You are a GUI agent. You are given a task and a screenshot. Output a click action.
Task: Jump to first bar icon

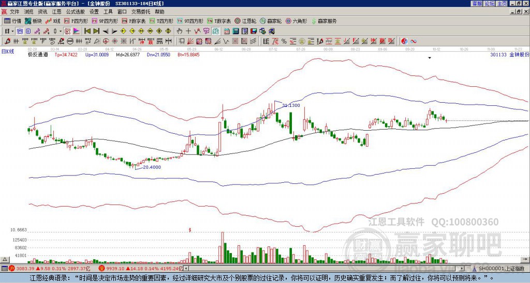click(87, 32)
